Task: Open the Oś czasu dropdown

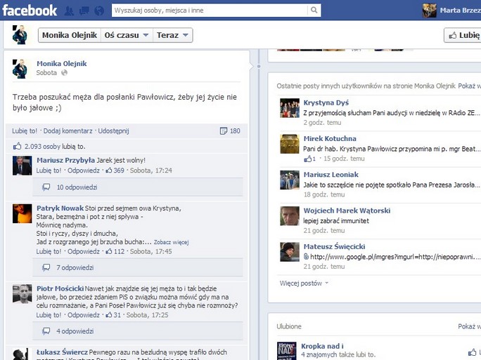Action: point(126,35)
